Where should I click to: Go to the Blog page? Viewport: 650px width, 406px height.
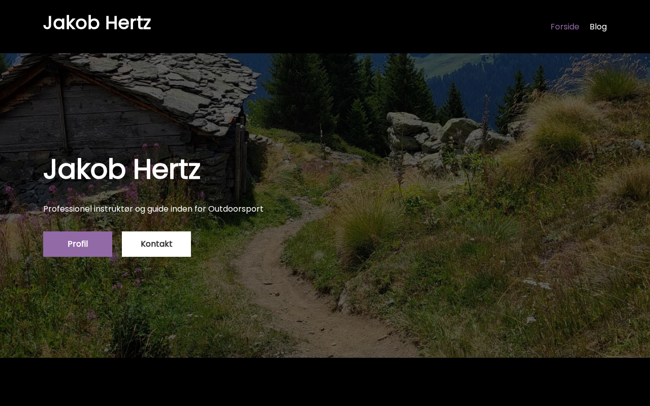[x=598, y=27]
